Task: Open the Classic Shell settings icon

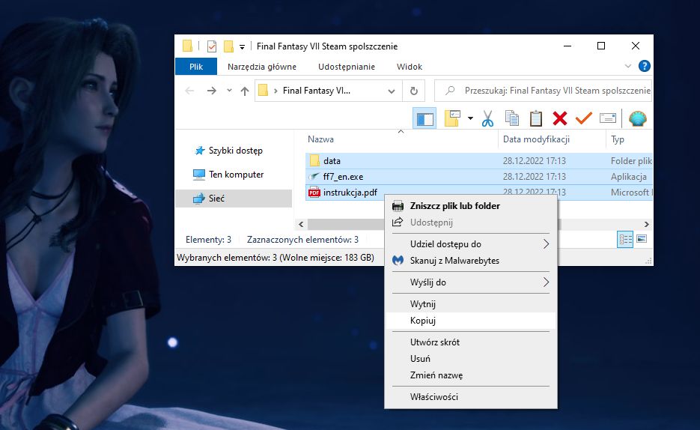Action: click(638, 118)
